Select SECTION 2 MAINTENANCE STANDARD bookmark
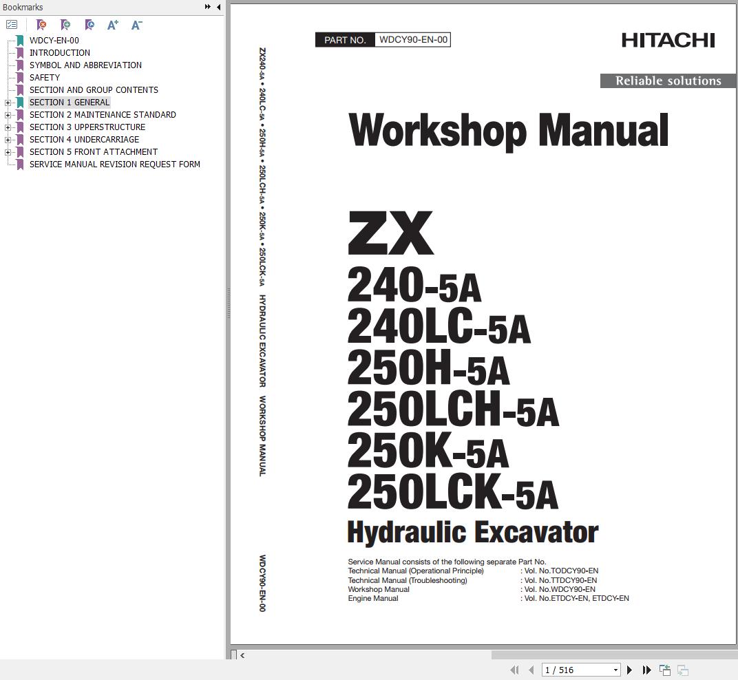Viewport: 738px width, 680px height. [103, 115]
